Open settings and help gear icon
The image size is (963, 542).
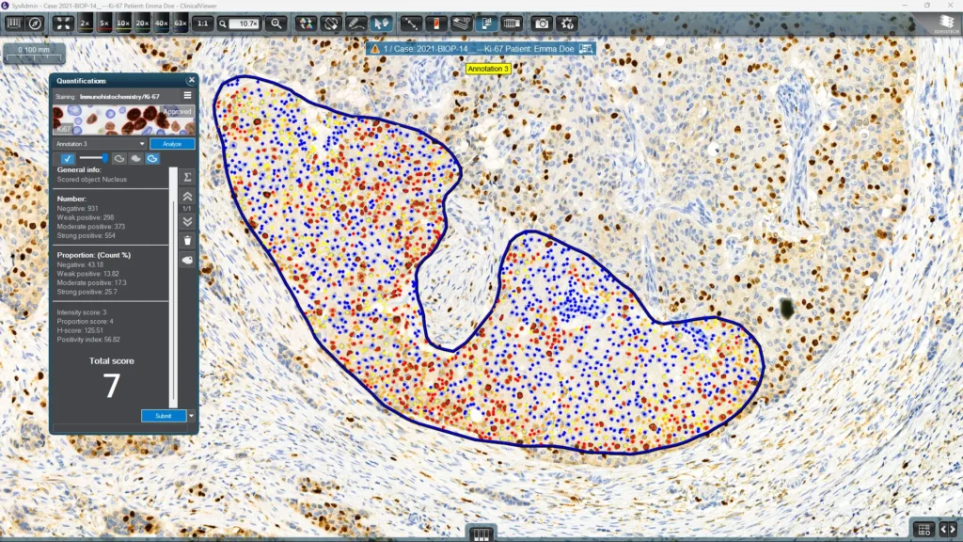[567, 24]
